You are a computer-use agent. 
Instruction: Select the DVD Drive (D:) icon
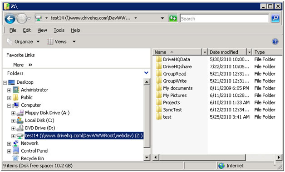[x=20, y=128]
